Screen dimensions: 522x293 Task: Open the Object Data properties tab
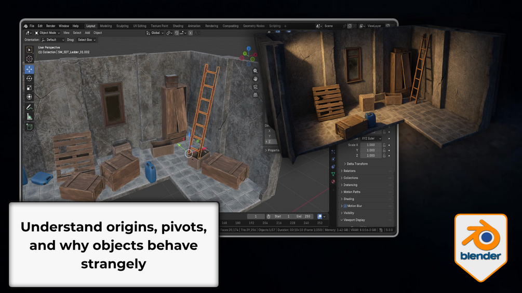[x=333, y=174]
